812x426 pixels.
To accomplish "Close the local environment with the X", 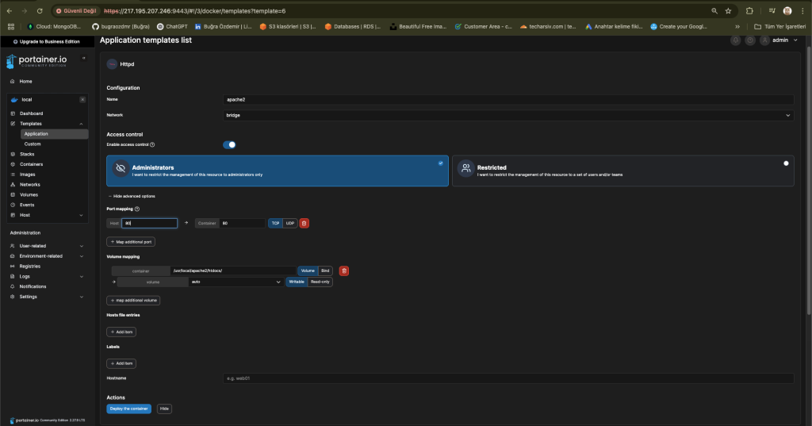I will point(82,99).
